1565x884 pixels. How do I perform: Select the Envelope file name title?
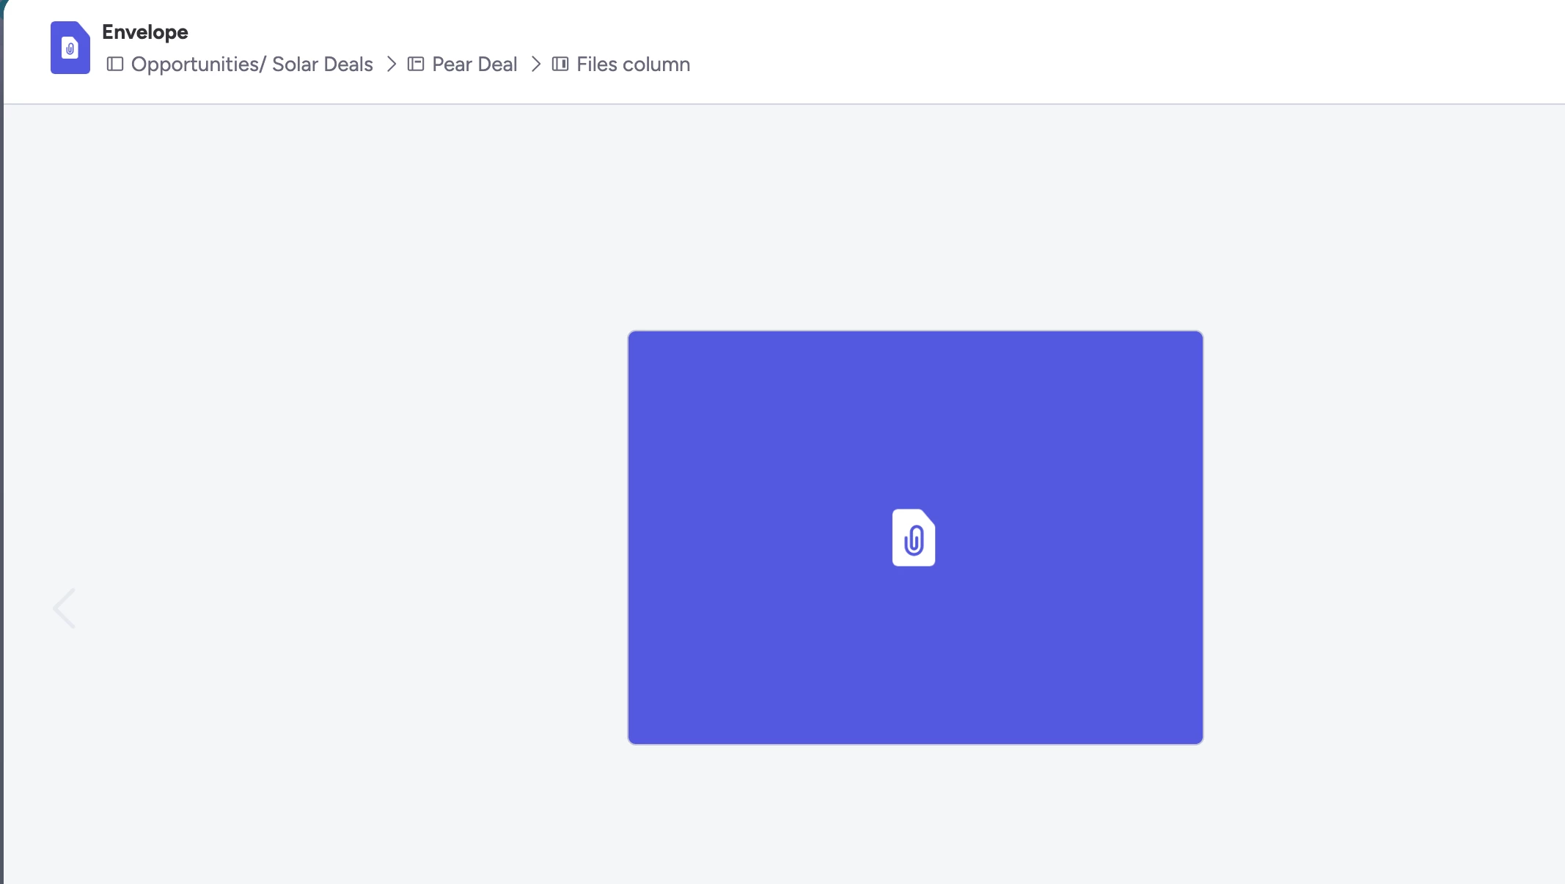click(145, 32)
